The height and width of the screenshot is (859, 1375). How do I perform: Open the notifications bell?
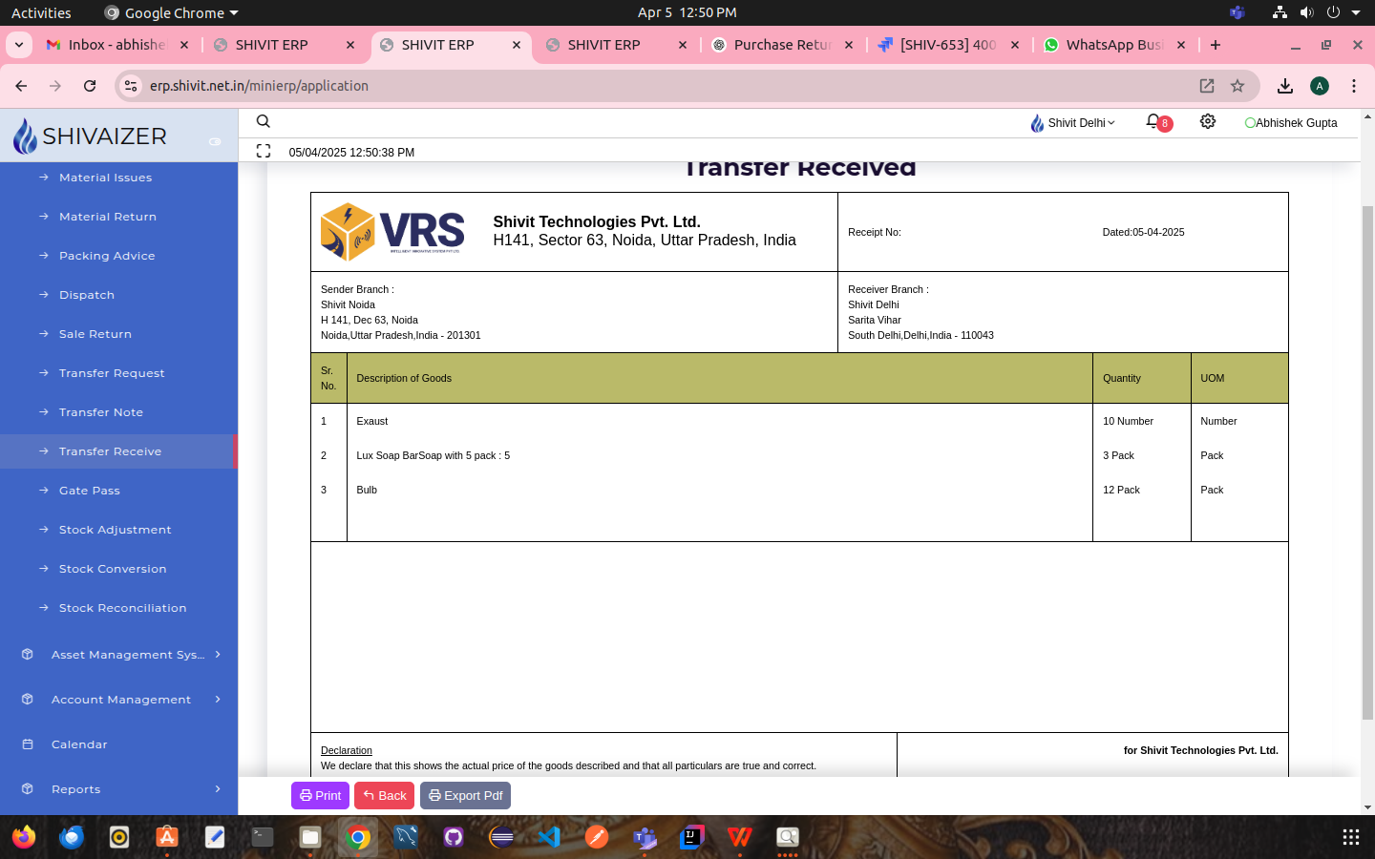pyautogui.click(x=1154, y=122)
